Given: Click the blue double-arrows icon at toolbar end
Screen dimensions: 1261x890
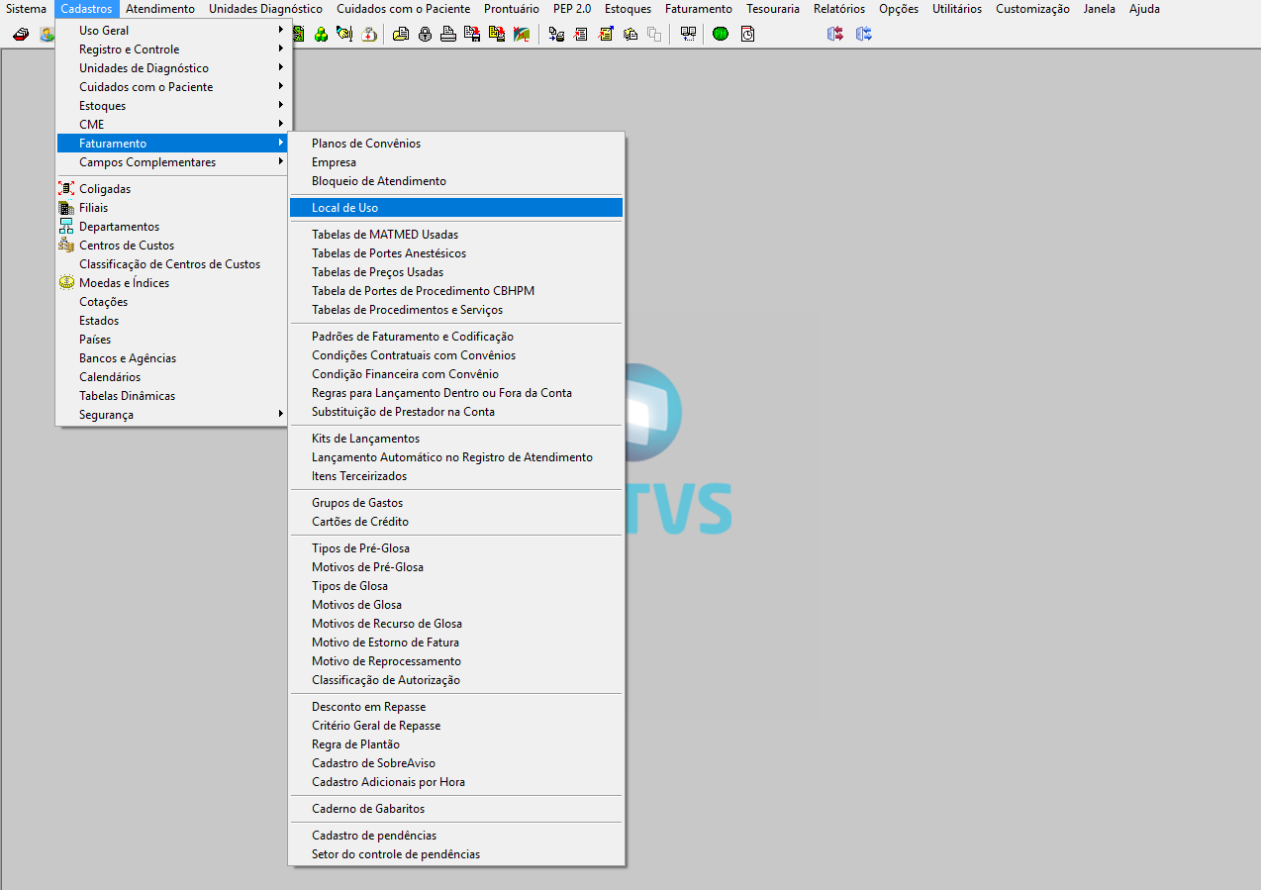Looking at the screenshot, I should 864,34.
